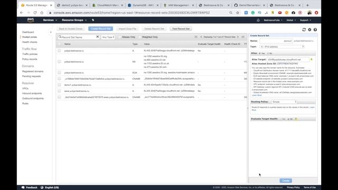
Task: Open the Privacy Policy footer link
Action: click(x=293, y=187)
